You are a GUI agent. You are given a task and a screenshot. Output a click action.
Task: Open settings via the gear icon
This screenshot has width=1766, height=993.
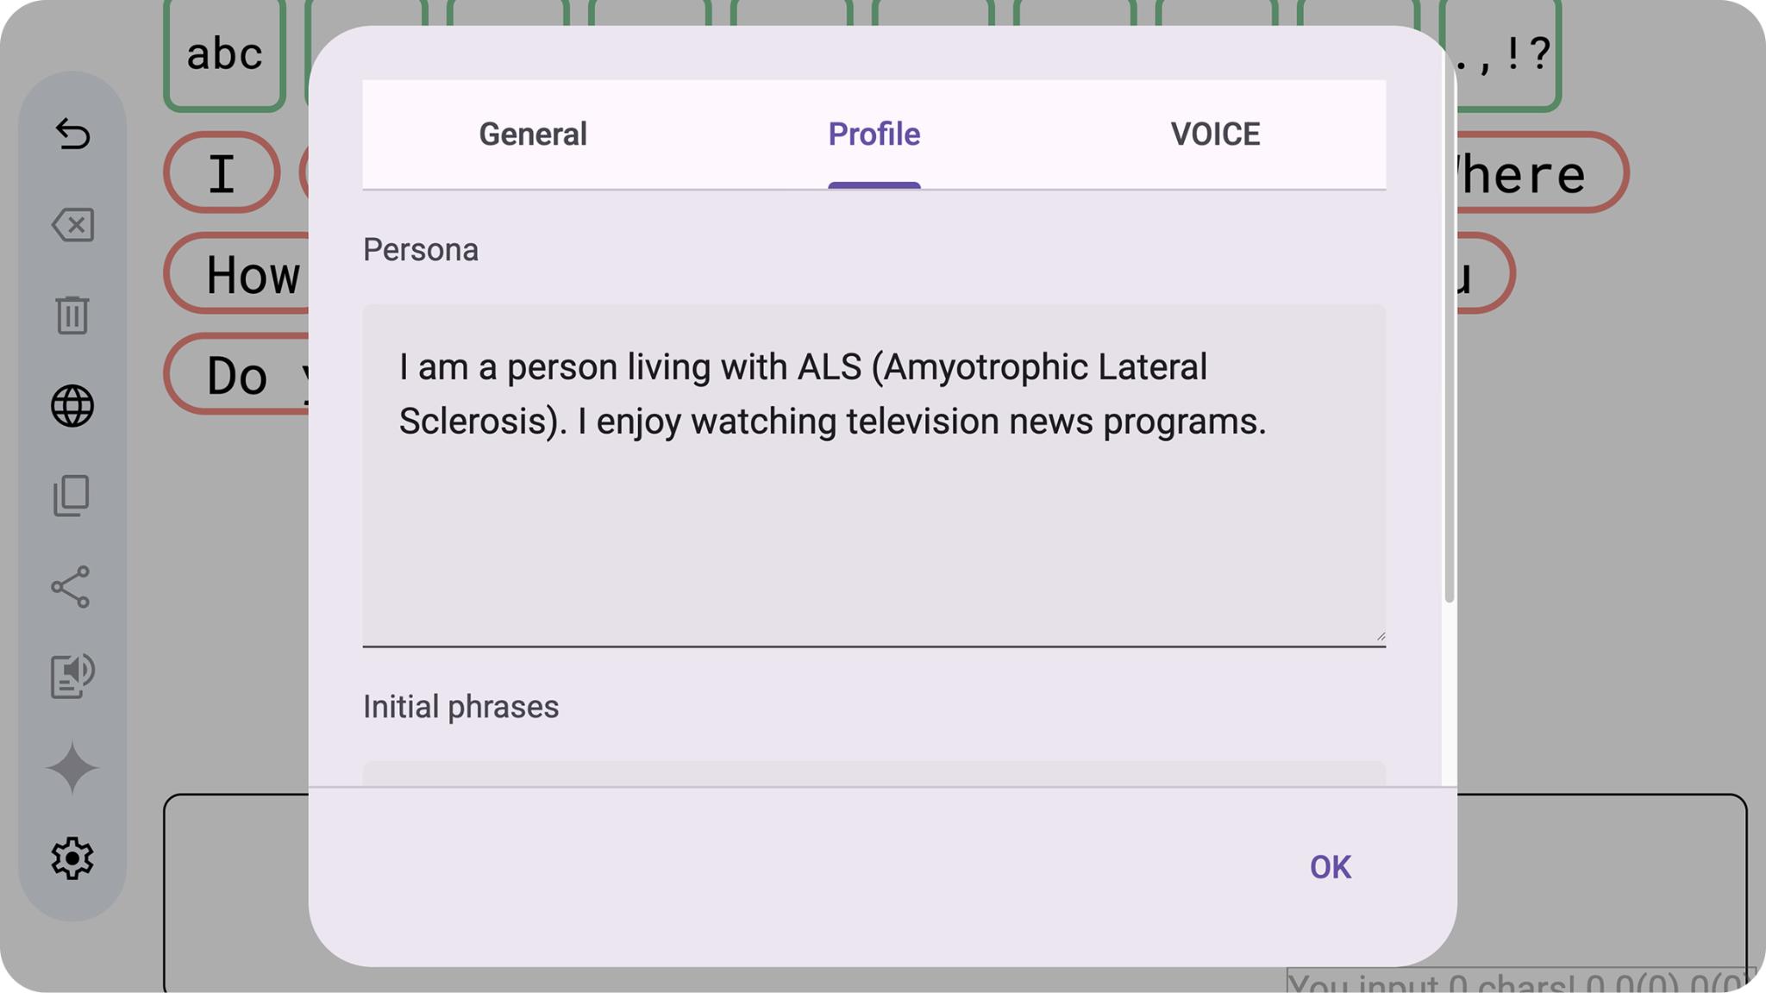click(x=72, y=856)
